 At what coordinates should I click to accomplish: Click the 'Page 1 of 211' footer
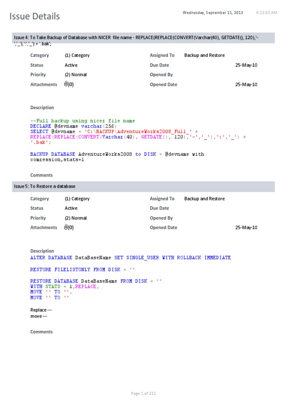tap(143, 393)
